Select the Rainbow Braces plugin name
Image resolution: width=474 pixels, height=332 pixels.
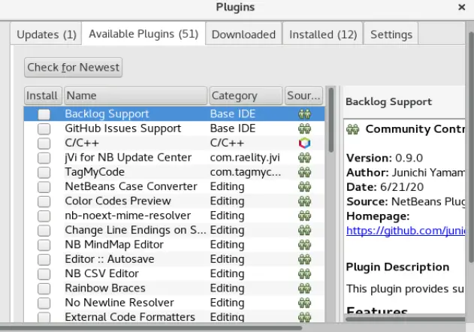pyautogui.click(x=105, y=288)
